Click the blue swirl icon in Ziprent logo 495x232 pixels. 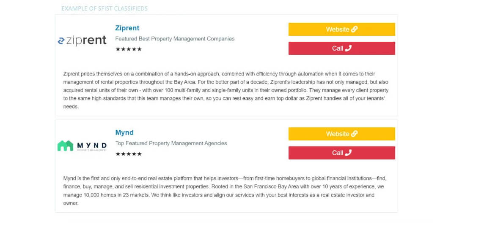60,41
